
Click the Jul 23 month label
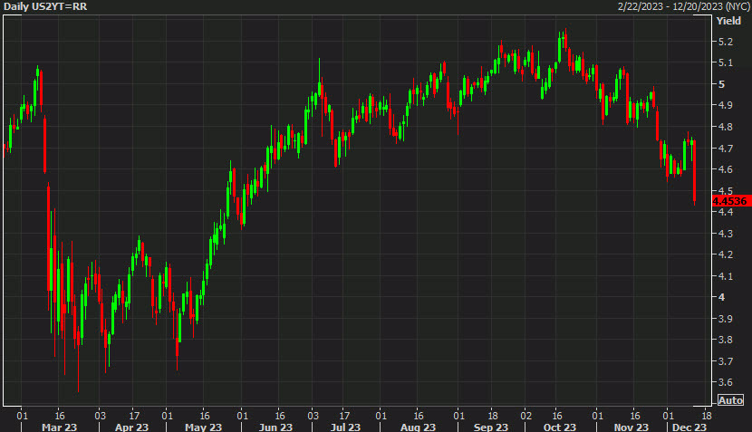click(345, 427)
